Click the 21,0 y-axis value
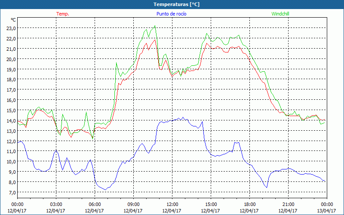 click(11, 49)
